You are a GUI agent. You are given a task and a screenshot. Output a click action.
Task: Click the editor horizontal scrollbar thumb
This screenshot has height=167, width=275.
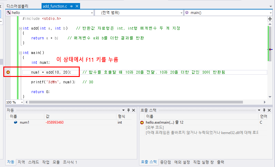pos(136,102)
